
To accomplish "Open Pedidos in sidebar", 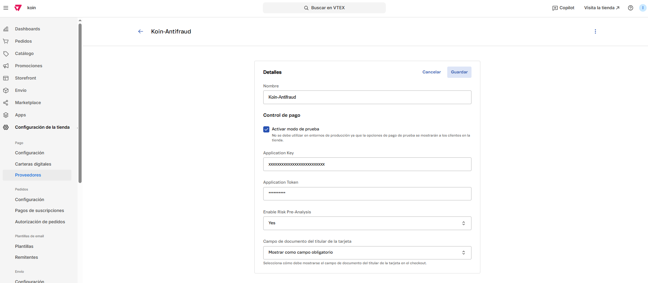I will pos(23,41).
